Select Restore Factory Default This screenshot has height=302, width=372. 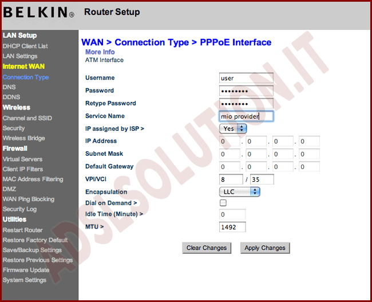coord(35,240)
